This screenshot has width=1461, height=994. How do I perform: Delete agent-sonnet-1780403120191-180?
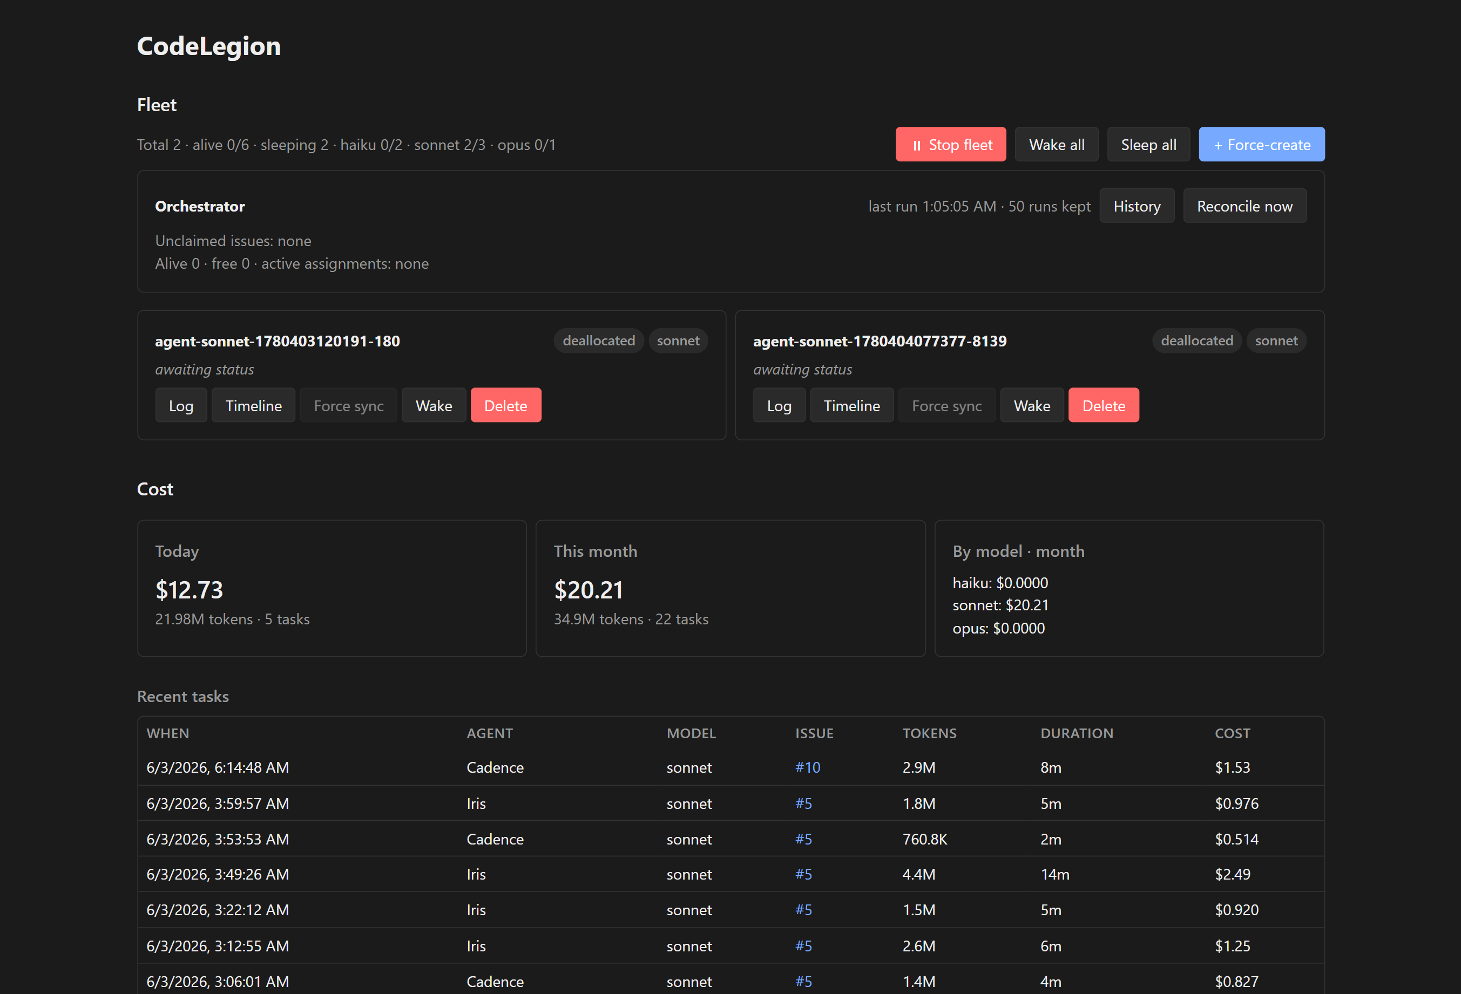[x=505, y=405]
